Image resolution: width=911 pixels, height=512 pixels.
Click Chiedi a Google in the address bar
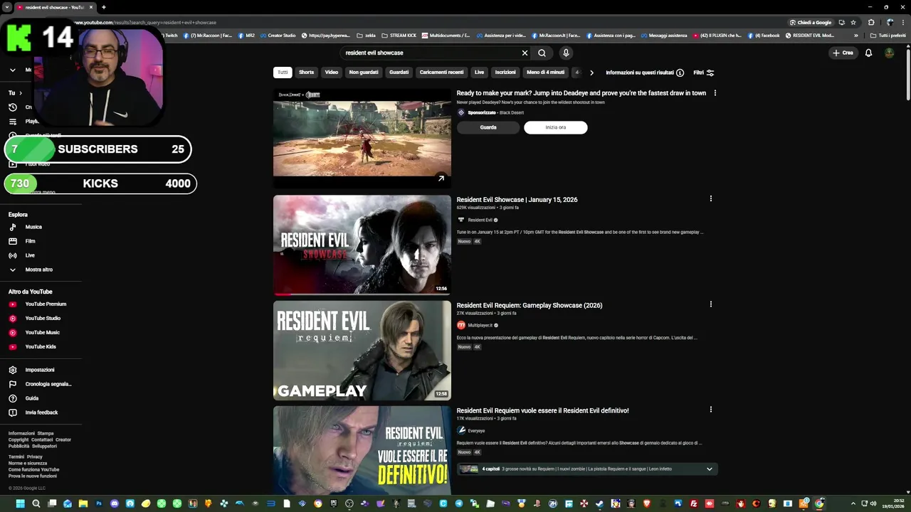810,22
